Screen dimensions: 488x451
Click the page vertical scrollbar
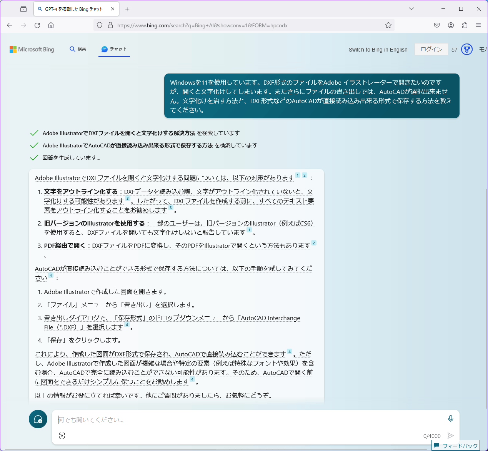pyautogui.click(x=486, y=298)
